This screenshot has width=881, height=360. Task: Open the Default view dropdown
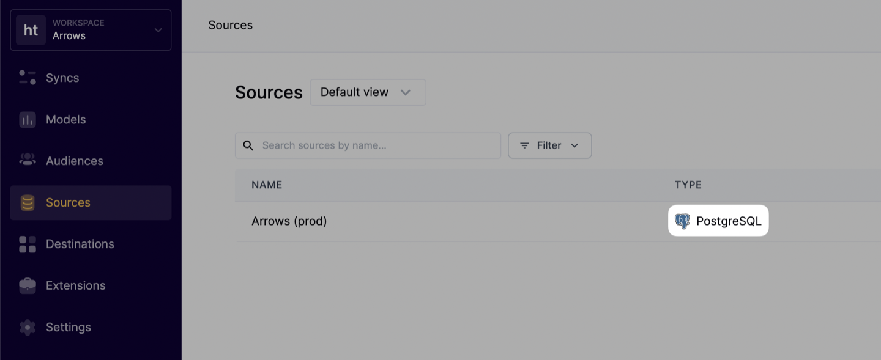[x=368, y=92]
